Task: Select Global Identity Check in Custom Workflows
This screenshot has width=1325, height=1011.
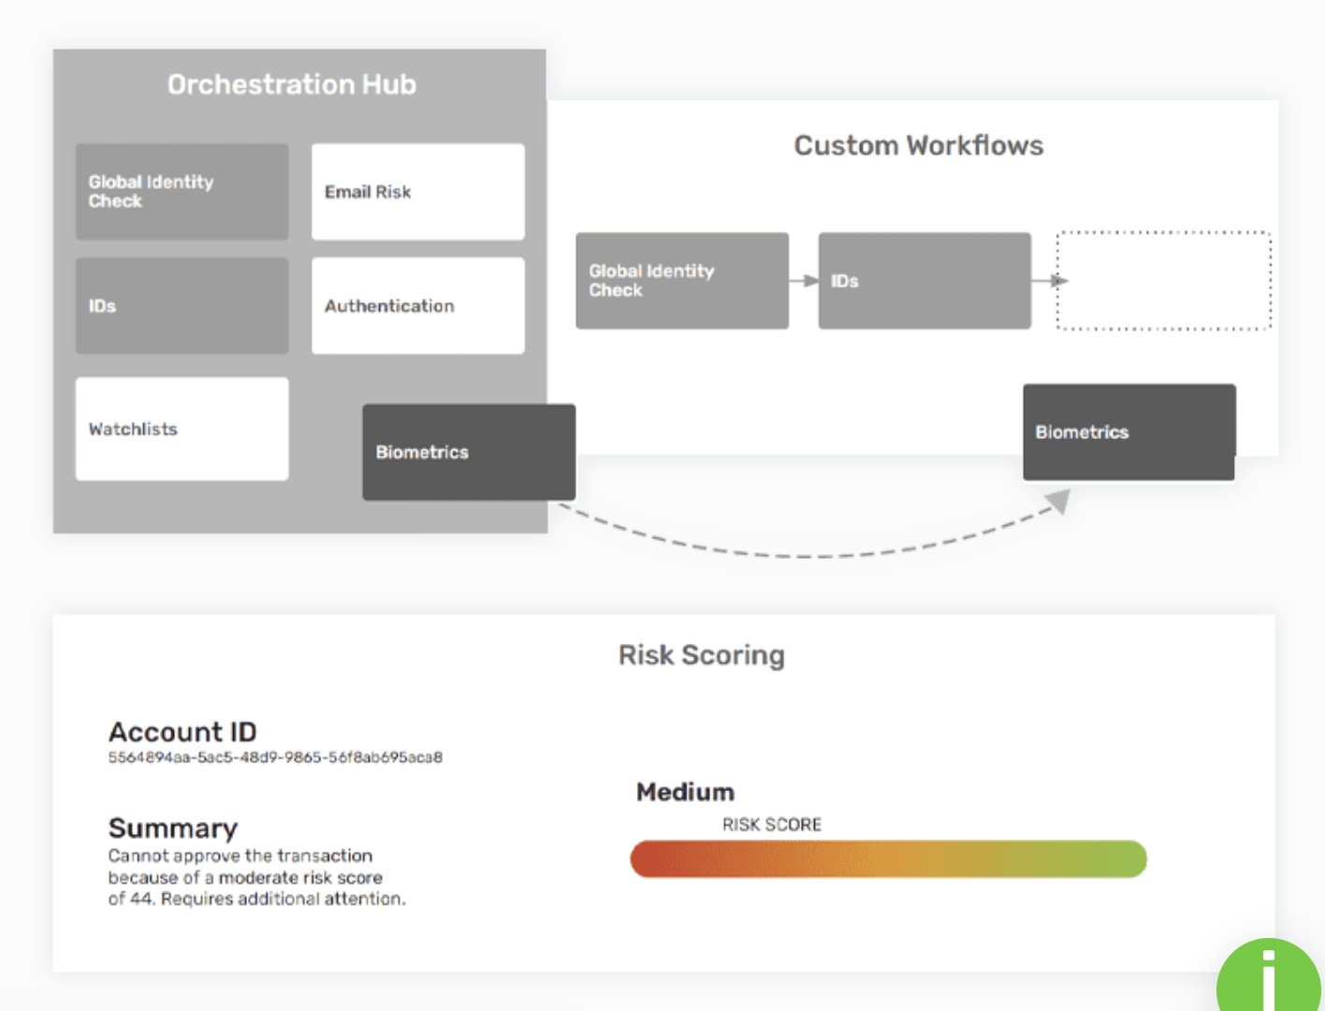Action: coord(682,281)
